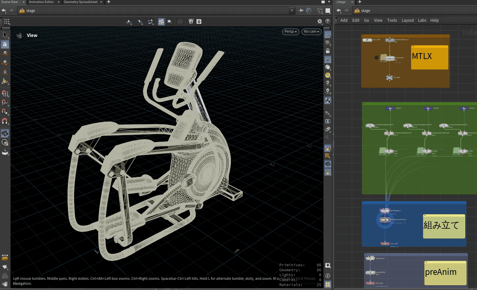
Task: Select the configureprimitive1 node
Action: click(x=385, y=220)
